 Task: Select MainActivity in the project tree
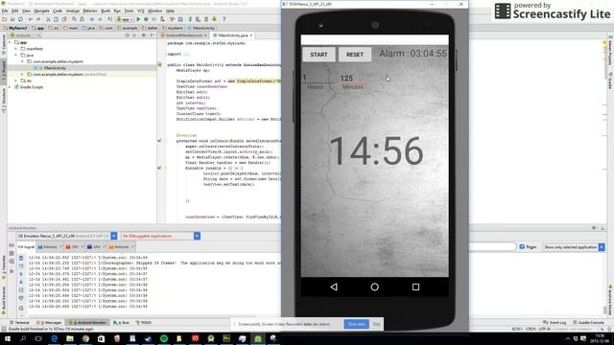click(x=55, y=68)
